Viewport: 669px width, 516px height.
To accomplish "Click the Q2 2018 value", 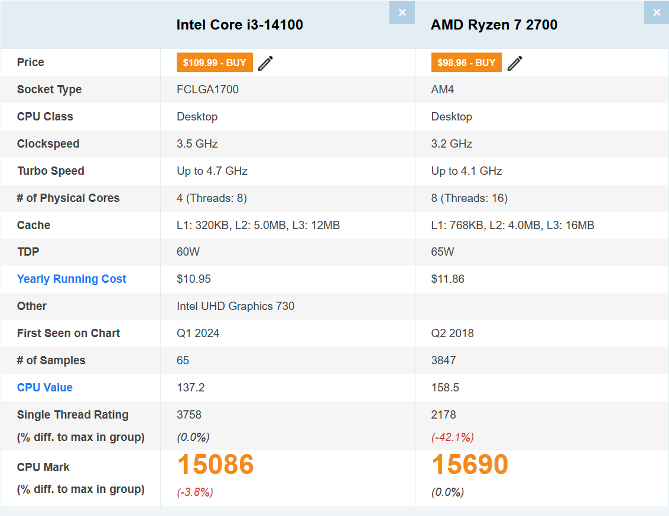I will click(452, 333).
